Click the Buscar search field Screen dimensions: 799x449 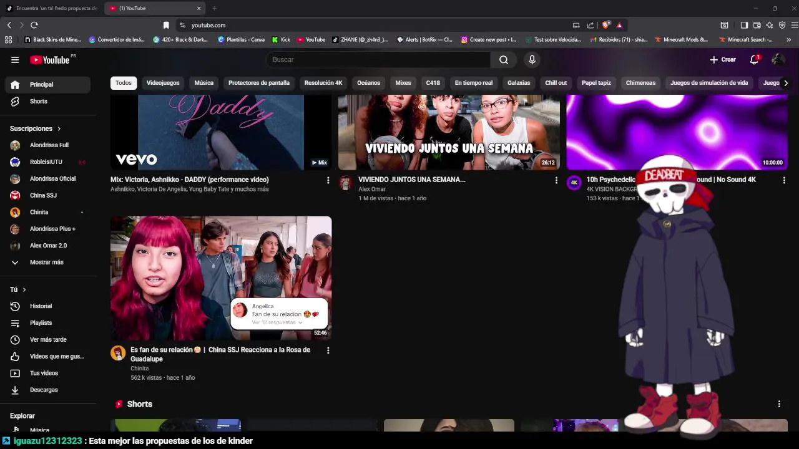(378, 60)
